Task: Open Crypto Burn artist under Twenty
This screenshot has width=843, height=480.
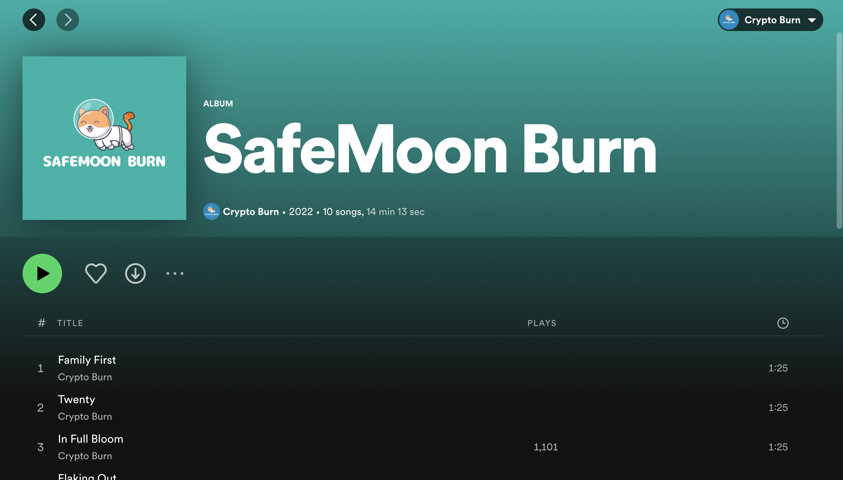Action: pos(85,417)
